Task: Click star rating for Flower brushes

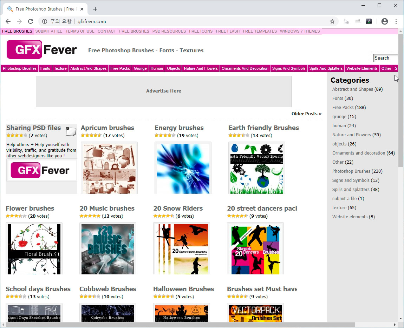Action: click(16, 216)
